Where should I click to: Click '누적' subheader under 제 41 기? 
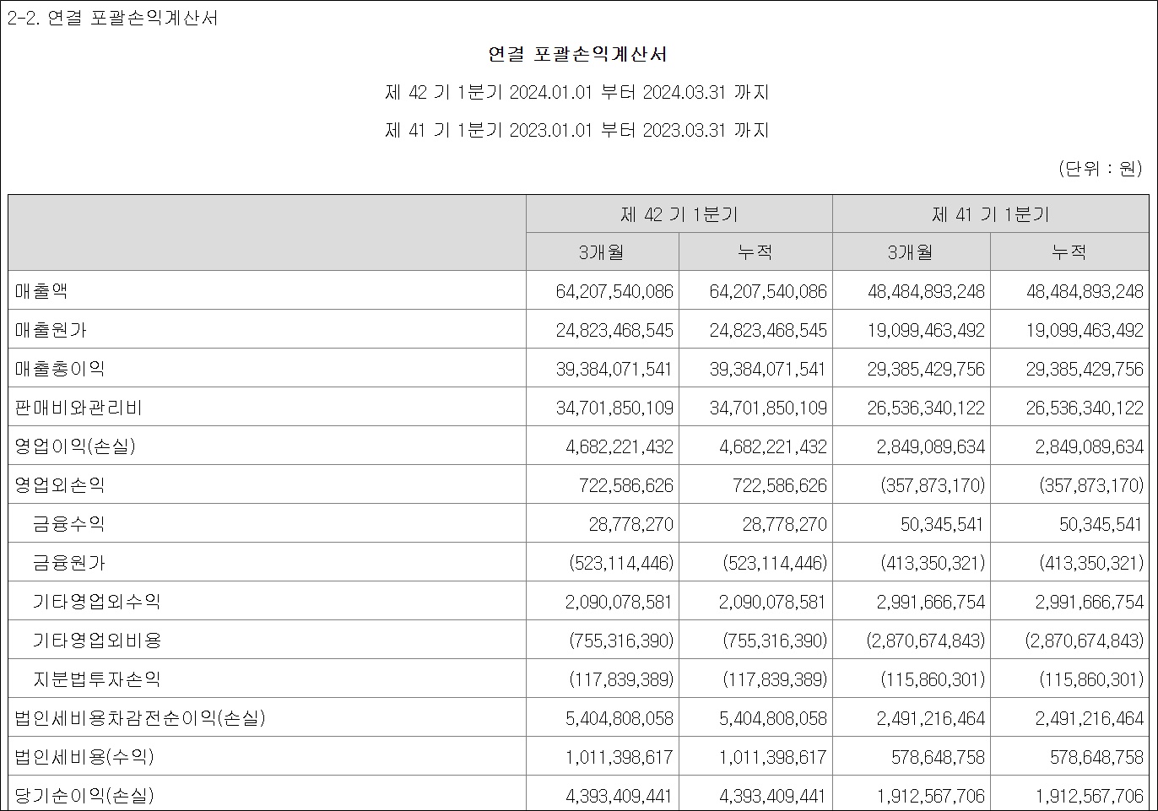1069,251
